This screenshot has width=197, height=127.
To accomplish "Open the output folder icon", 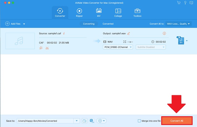I will coord(85,121).
